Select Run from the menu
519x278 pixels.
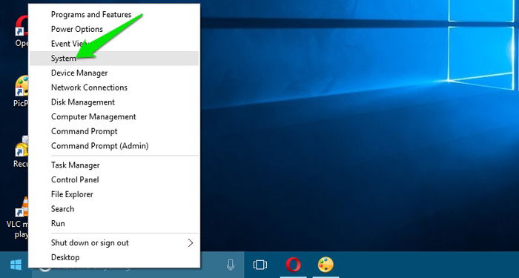pyautogui.click(x=114, y=223)
